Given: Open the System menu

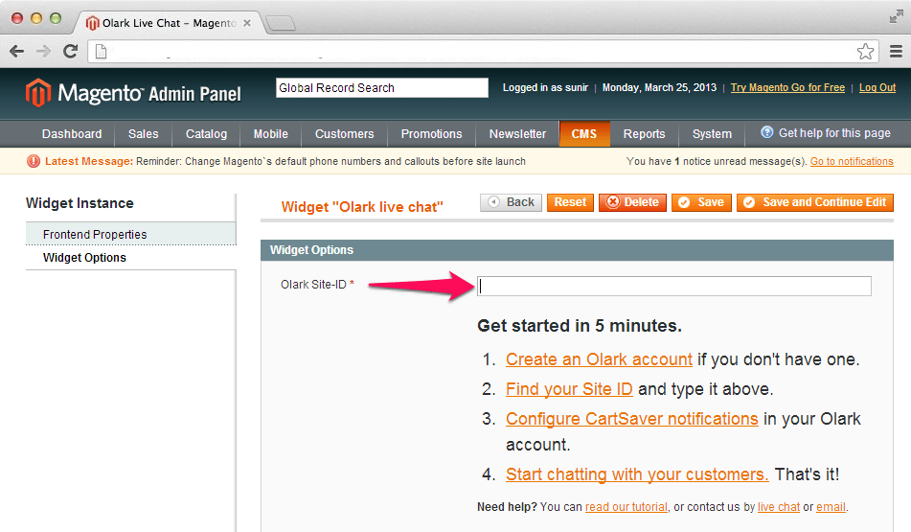Looking at the screenshot, I should point(712,134).
